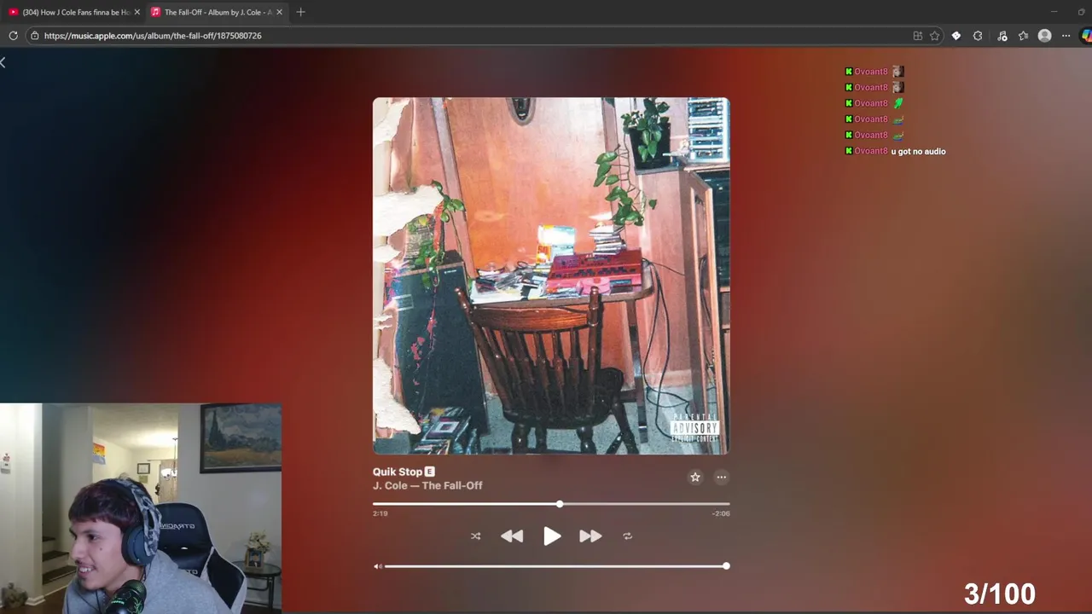Click the remaining time -2:06
Screen dimensions: 1092x614
(721, 513)
